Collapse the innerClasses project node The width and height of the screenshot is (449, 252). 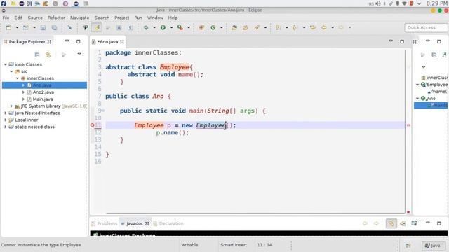pos(6,64)
